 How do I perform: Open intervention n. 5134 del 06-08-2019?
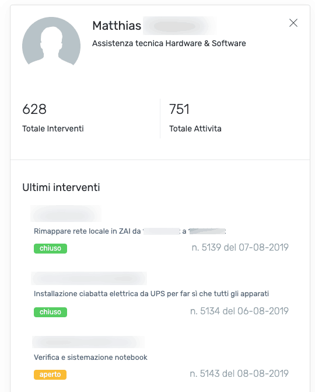(239, 311)
